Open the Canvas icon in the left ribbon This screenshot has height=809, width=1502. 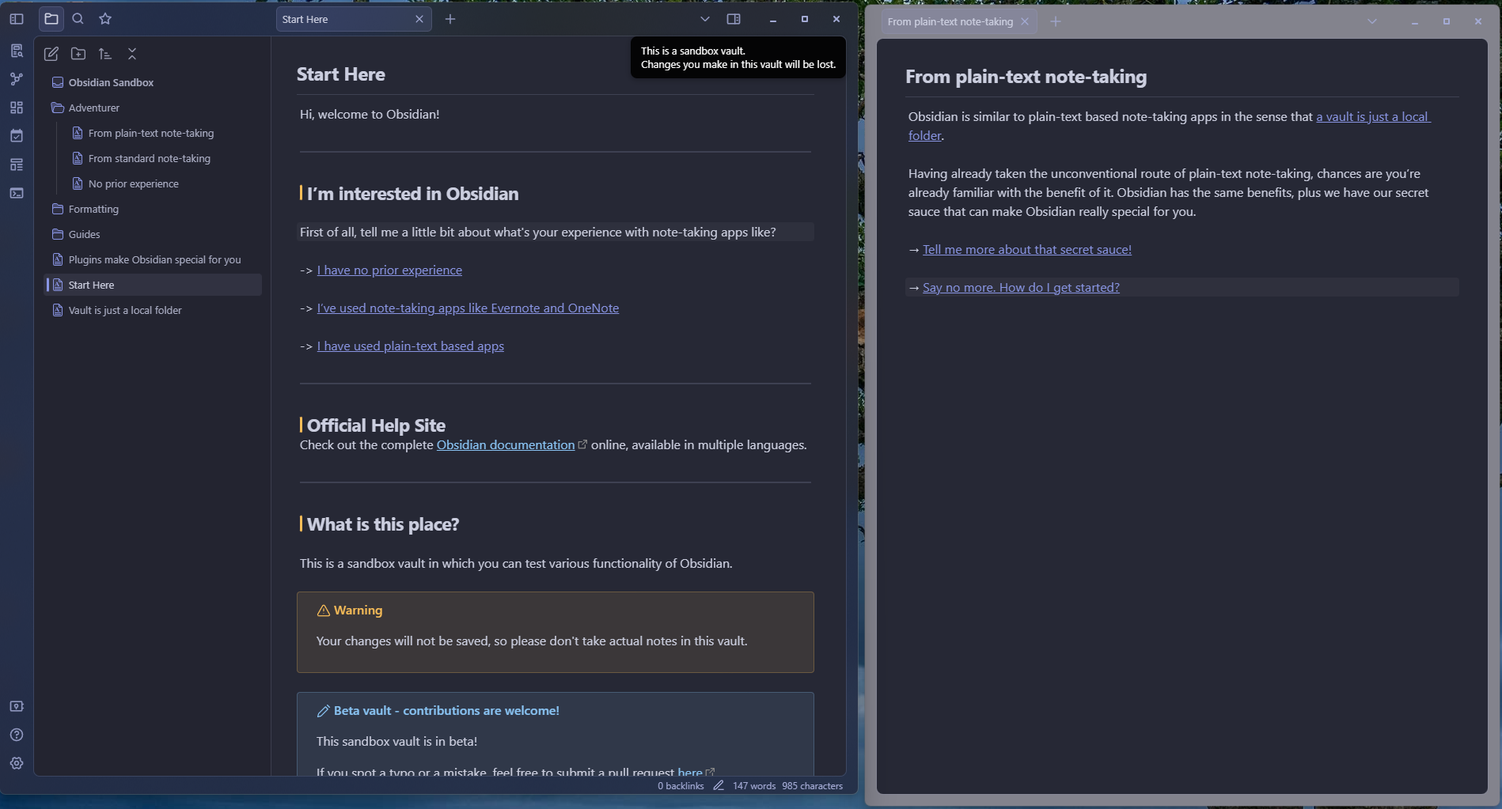(x=17, y=108)
